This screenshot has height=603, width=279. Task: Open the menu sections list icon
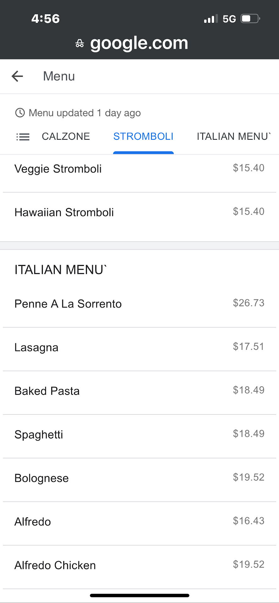[23, 137]
